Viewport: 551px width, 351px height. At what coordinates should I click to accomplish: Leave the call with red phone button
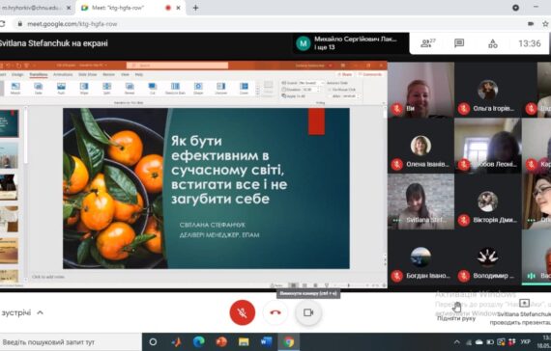275,312
